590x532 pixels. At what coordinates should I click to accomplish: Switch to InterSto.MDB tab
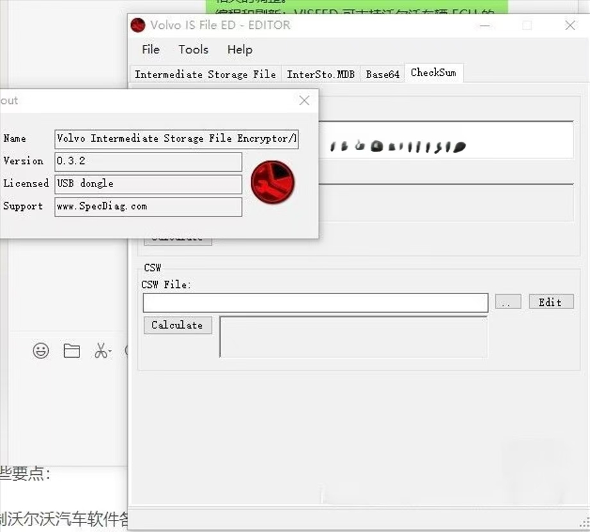tap(321, 74)
